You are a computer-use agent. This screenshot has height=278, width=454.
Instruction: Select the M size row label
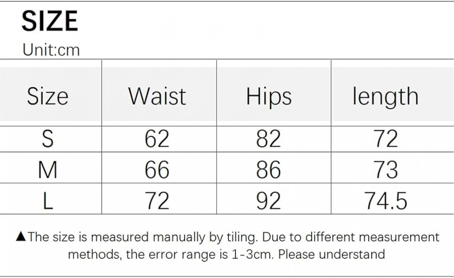(48, 170)
